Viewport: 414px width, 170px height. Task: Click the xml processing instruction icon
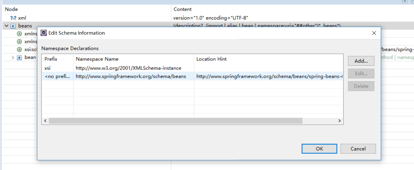tap(13, 18)
